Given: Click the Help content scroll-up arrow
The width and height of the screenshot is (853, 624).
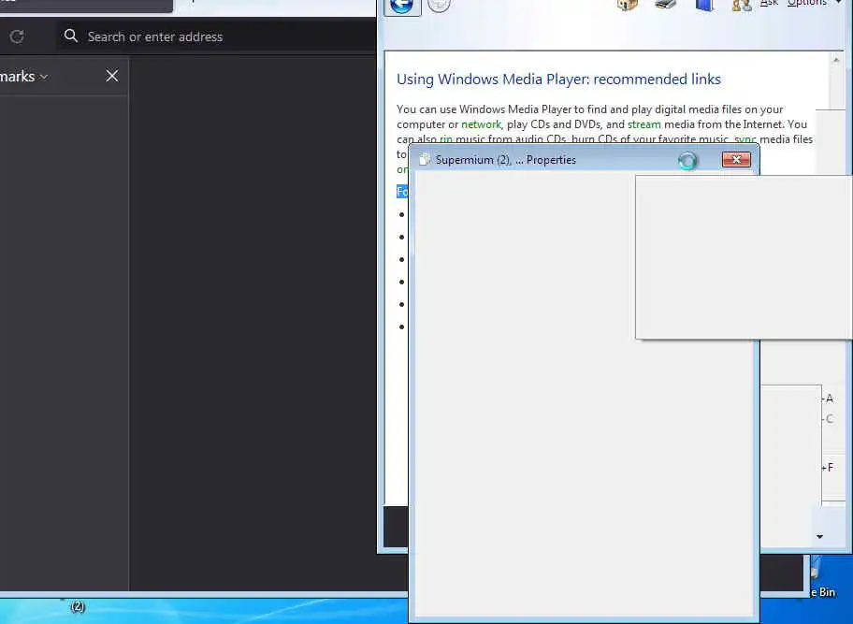Looking at the screenshot, I should tap(836, 60).
